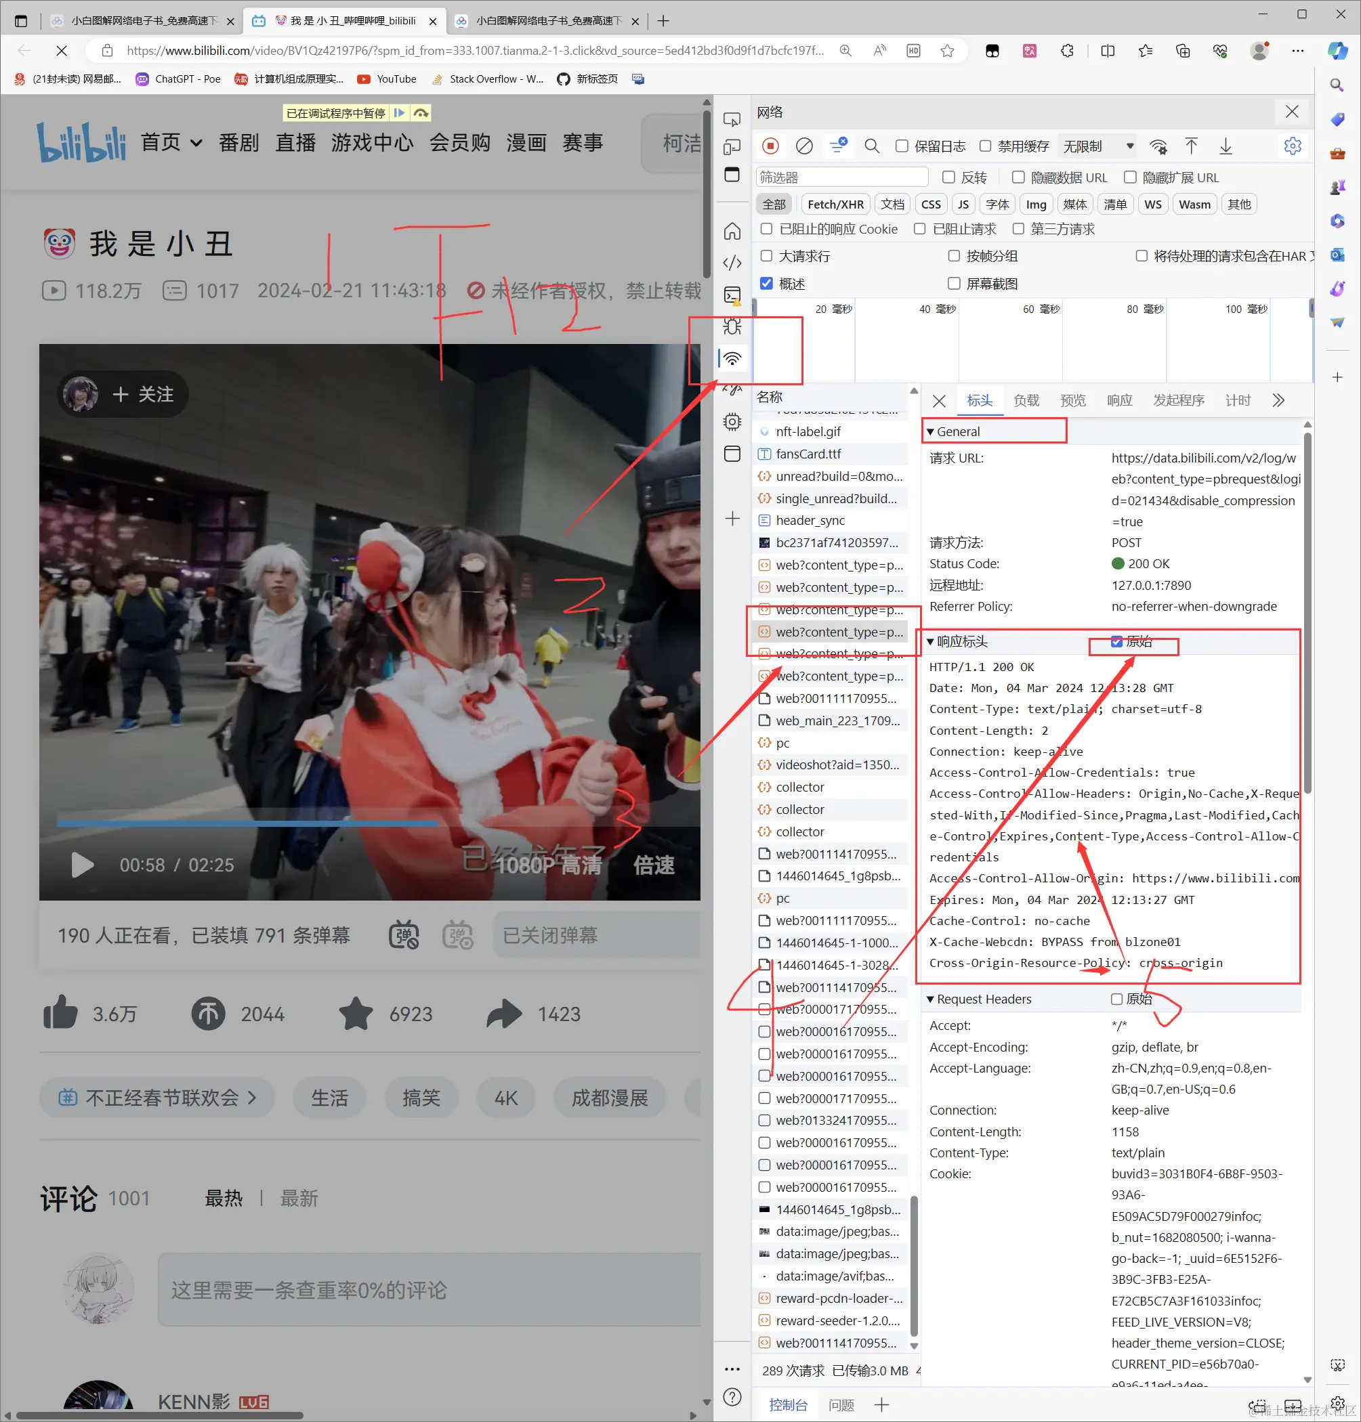This screenshot has width=1361, height=1422.
Task: Toggle the 禁用缓存 checkbox
Action: click(x=985, y=146)
